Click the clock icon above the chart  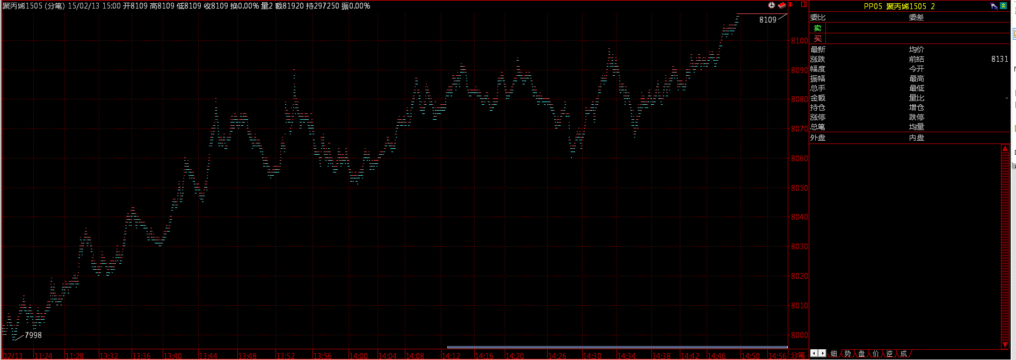point(771,5)
